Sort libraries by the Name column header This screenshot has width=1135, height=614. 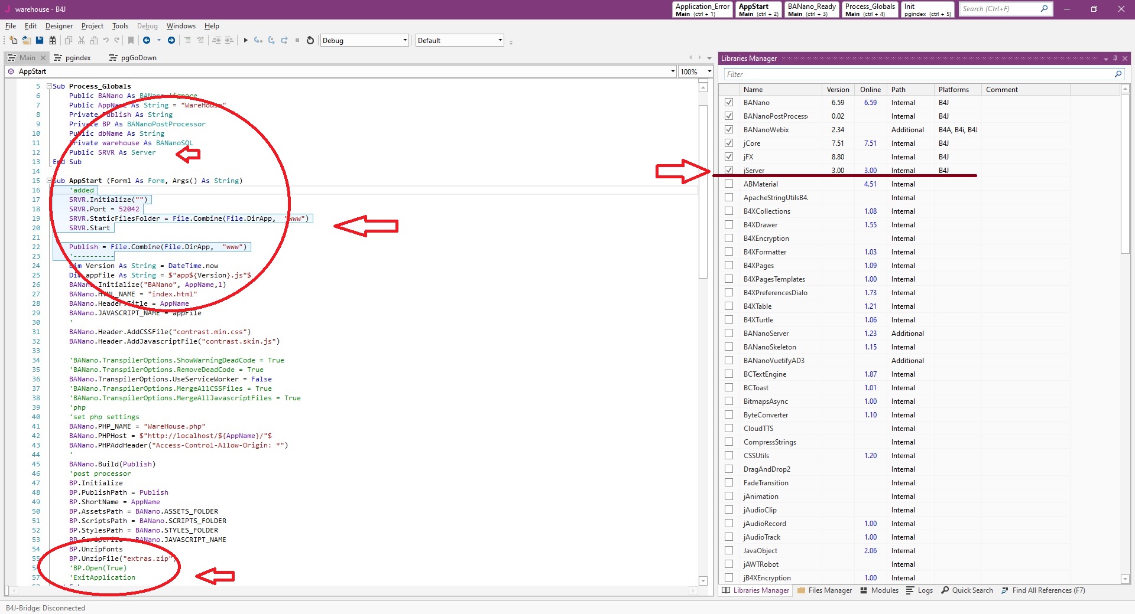[x=780, y=90]
